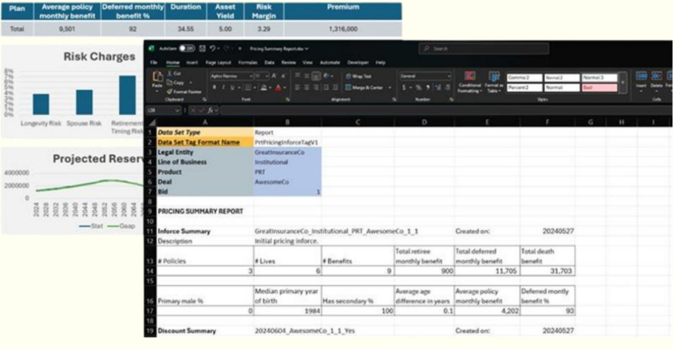The image size is (673, 349).
Task: Click the Conditional Formatting icon
Action: coord(469,82)
